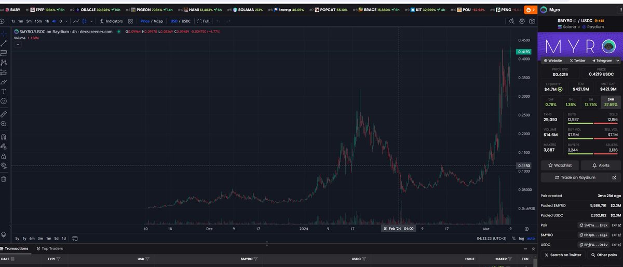The width and height of the screenshot is (623, 267).
Task: Choose the 1s timeframe
Action: click(13, 21)
